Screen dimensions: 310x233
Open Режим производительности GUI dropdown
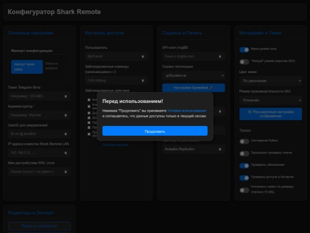pos(270,100)
